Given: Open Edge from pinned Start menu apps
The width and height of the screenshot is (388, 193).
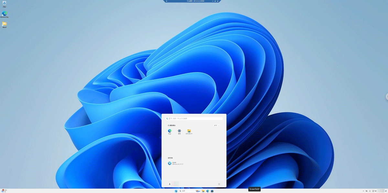Looking at the screenshot, I should (x=170, y=131).
